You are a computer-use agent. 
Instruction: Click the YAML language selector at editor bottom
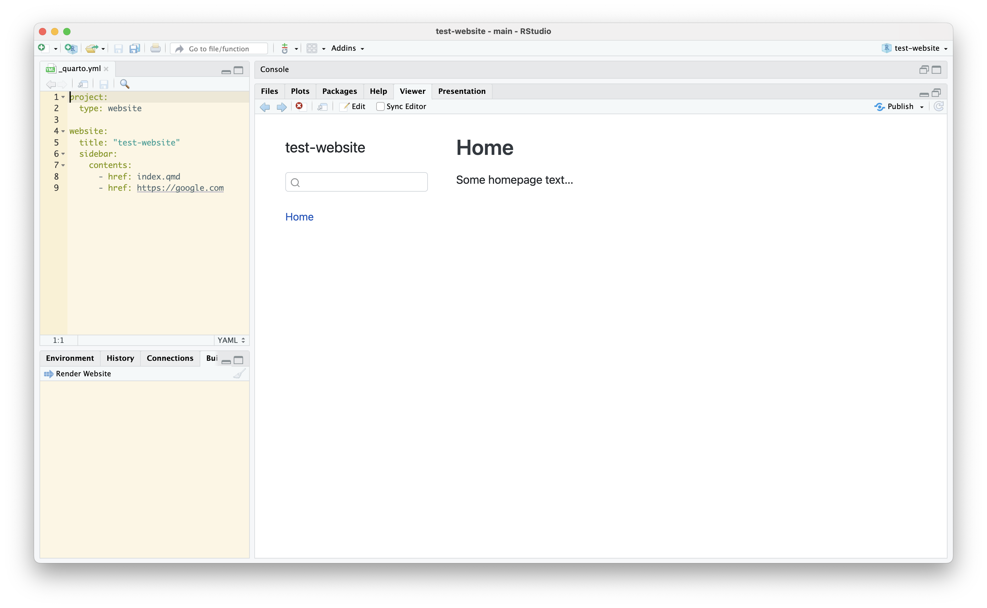coord(230,340)
